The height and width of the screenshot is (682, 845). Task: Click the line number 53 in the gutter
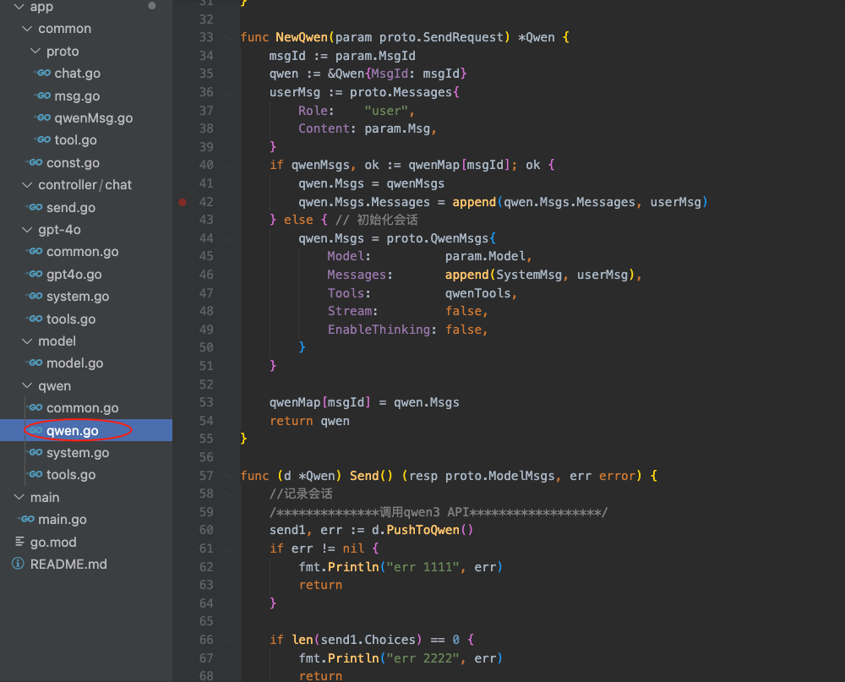(205, 402)
